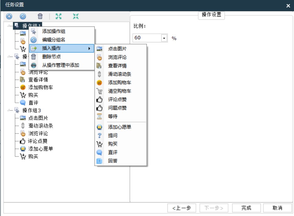
Task: Click the question mark icon beside 提问
Action: click(x=99, y=136)
